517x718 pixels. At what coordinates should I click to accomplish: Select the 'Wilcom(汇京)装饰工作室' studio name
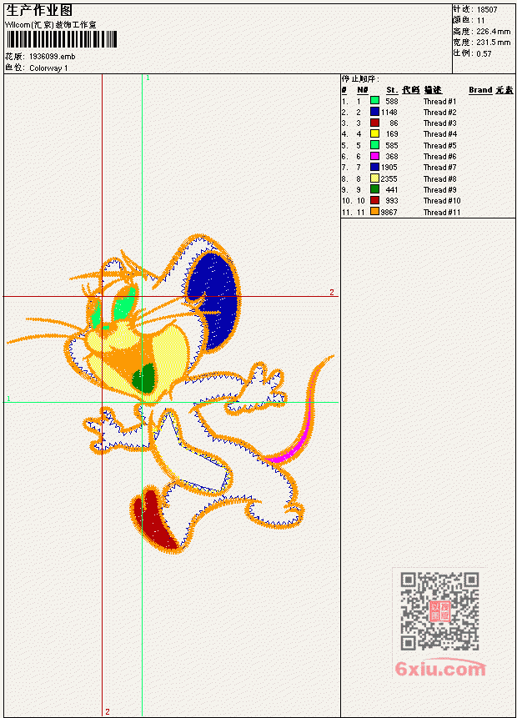tap(51, 25)
